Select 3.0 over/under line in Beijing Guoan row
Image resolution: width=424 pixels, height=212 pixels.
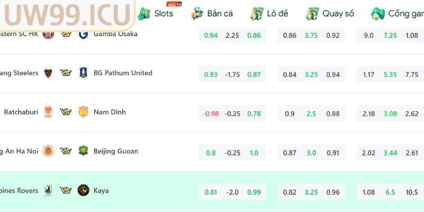point(311,153)
